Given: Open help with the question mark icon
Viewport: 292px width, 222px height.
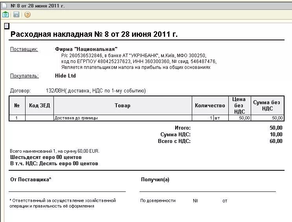Looking at the screenshot, I should (28, 14).
